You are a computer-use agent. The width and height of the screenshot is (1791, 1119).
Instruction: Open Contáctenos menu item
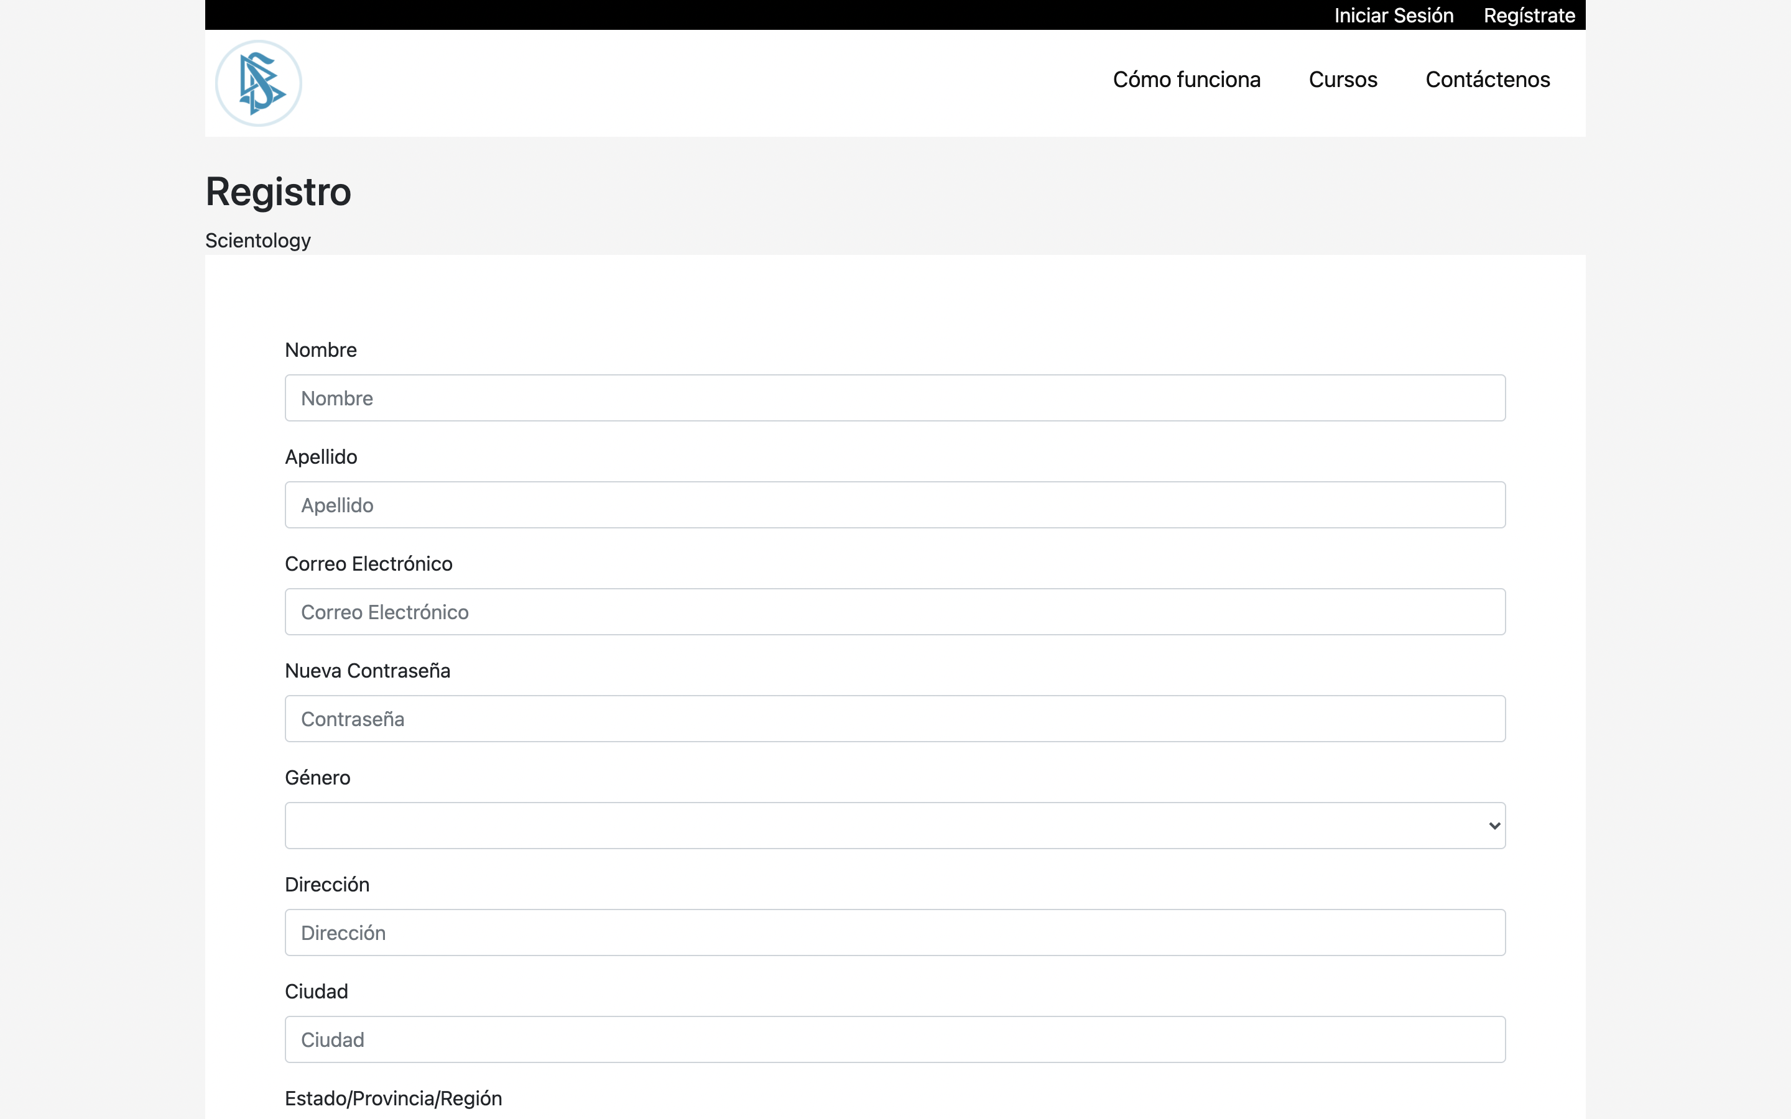[1487, 79]
